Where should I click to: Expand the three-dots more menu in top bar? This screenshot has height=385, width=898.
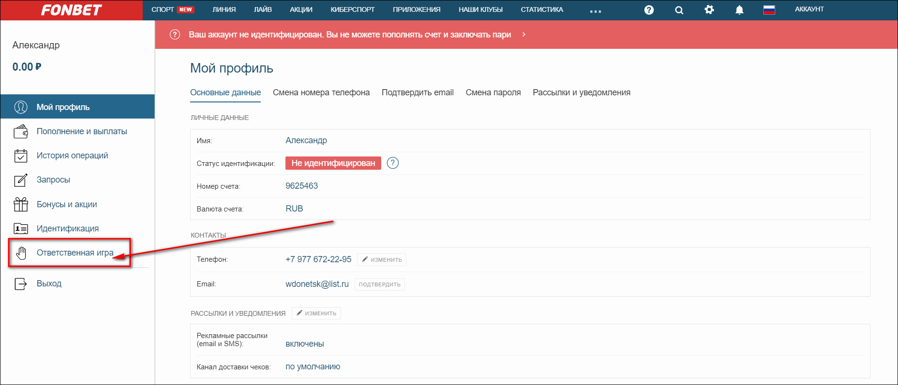pos(596,11)
